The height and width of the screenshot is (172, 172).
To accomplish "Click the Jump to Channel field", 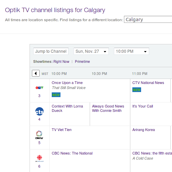I will pyautogui.click(x=51, y=51).
